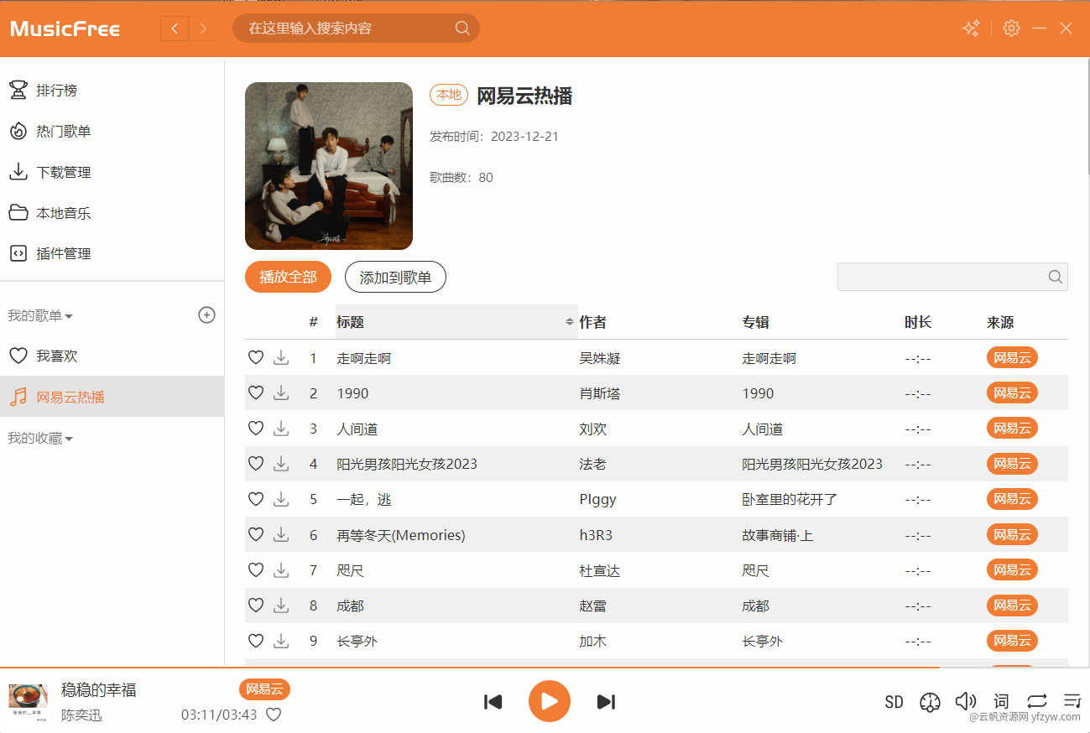The image size is (1090, 733).
Task: Like the song 一起，逃
Action: (x=256, y=499)
